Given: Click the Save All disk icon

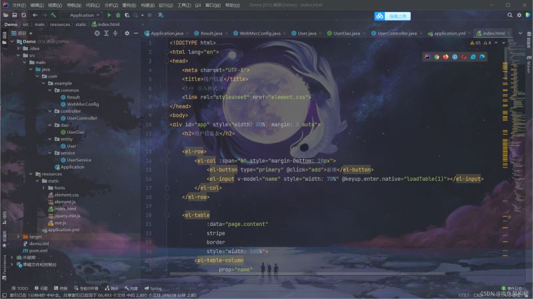Looking at the screenshot, I should click(x=14, y=15).
